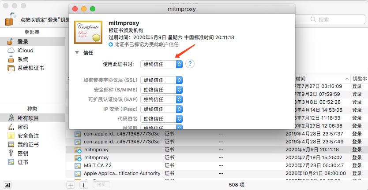Viewport: 368px width, 190px height.
Task: Click the yellow note icon beside 安全备注
Action: [11, 135]
